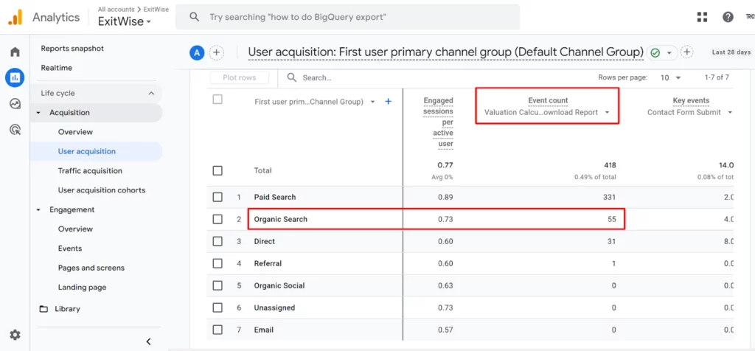Select User acquisition report

87,151
